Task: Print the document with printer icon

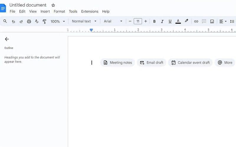Action: (29, 21)
